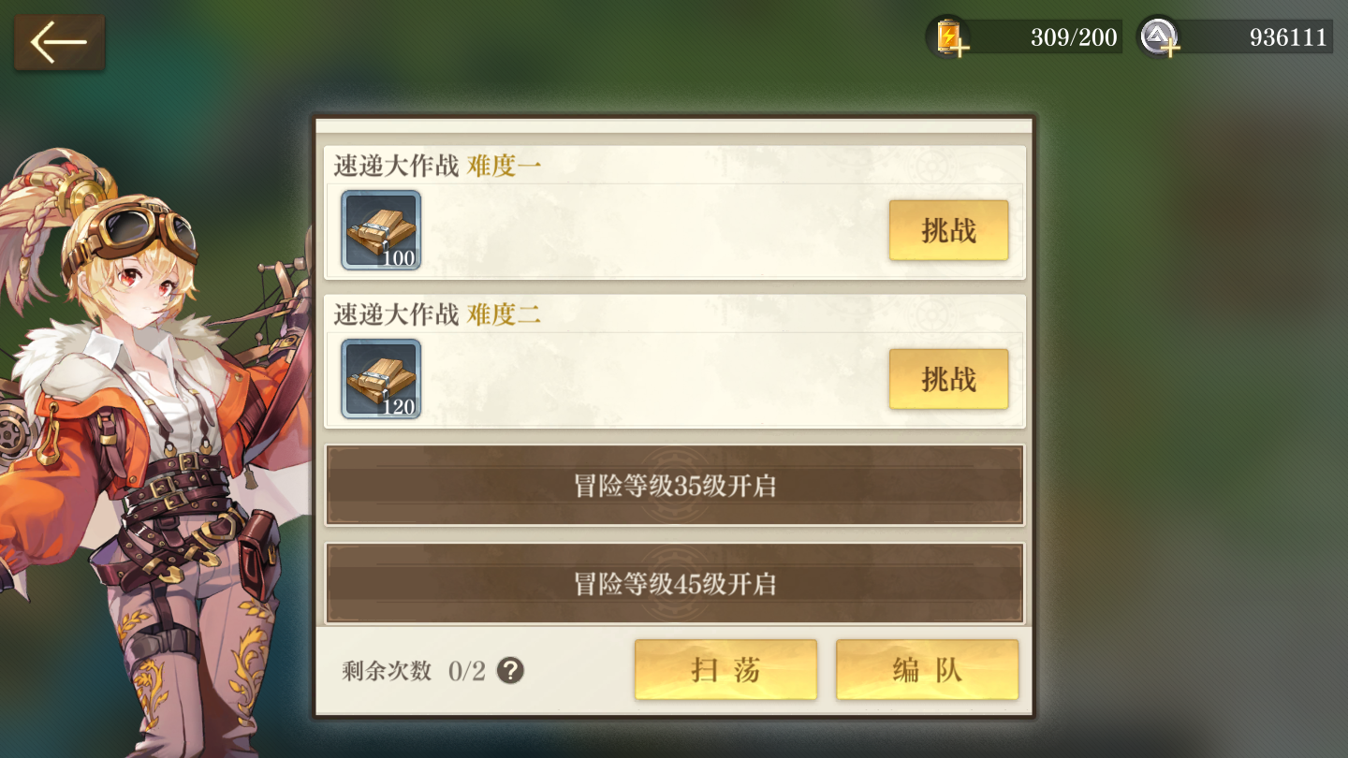
Task: Click the 扫荡 sweep button
Action: click(725, 670)
